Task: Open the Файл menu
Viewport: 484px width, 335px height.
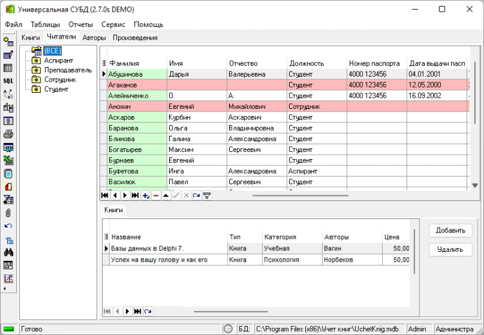Action: click(14, 24)
